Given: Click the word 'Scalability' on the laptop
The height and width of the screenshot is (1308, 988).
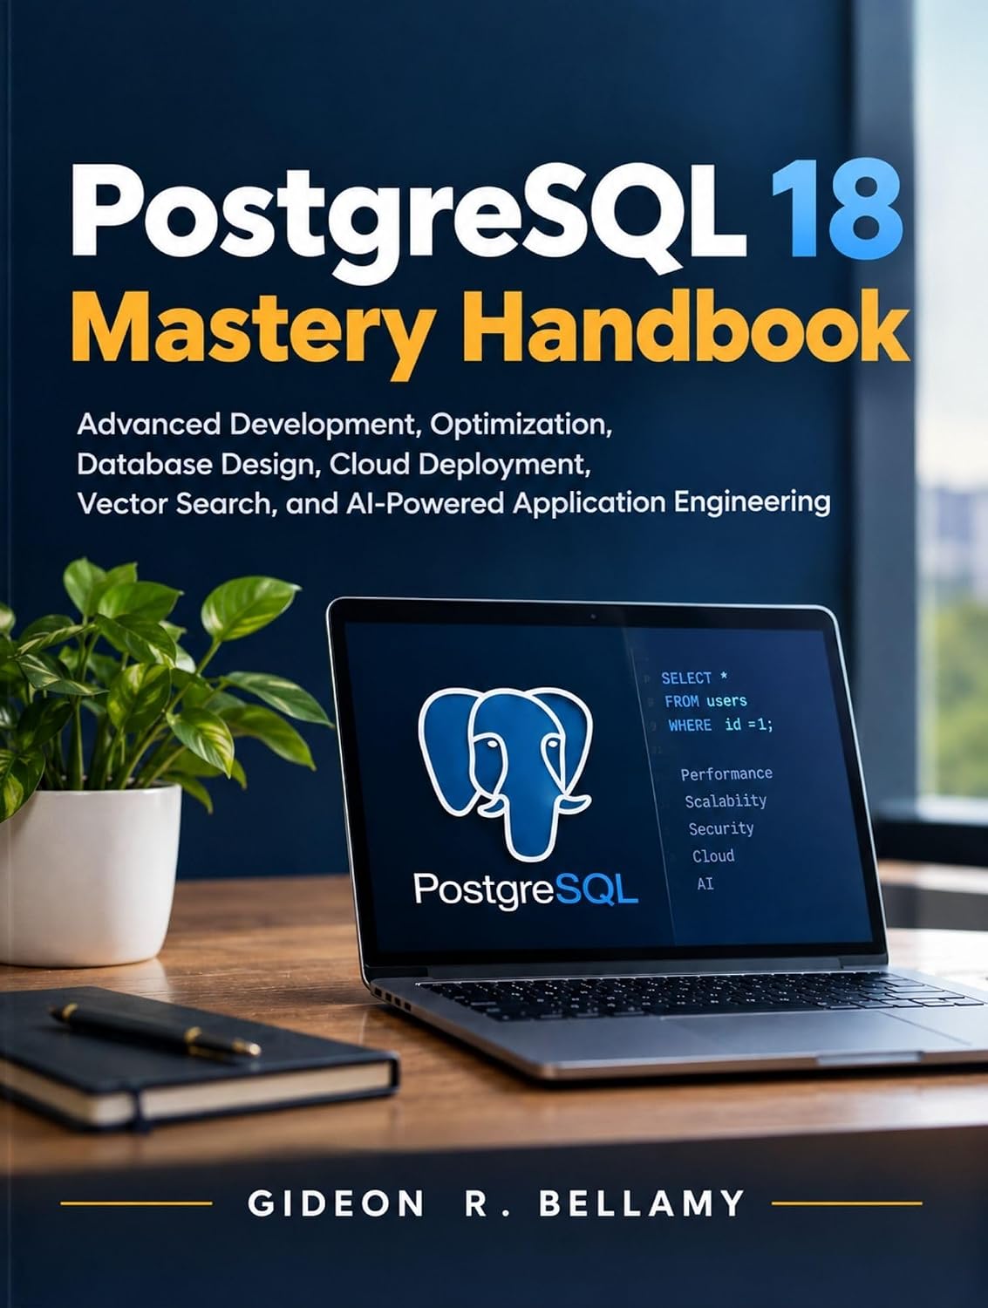Looking at the screenshot, I should point(726,801).
